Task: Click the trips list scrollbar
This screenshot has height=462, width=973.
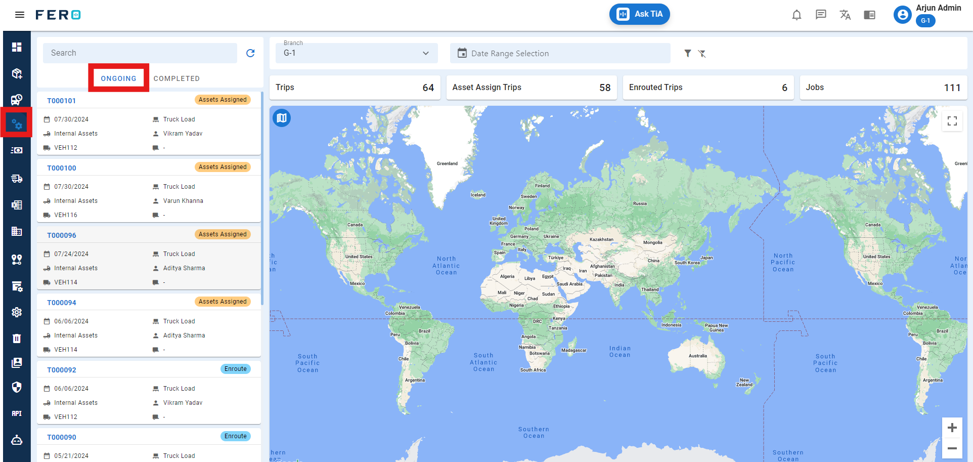Action: point(262,198)
